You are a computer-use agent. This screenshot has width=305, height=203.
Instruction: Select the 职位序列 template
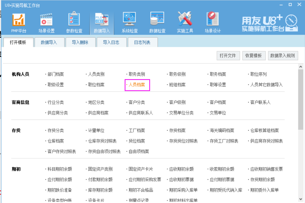click(x=258, y=74)
